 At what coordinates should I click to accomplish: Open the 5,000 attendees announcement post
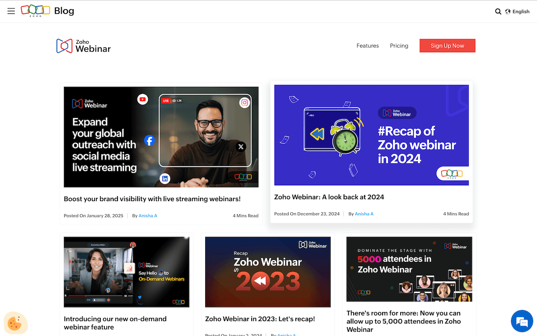pyautogui.click(x=403, y=321)
